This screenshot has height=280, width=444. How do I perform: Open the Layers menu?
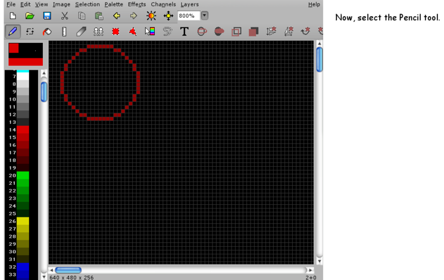tap(189, 4)
